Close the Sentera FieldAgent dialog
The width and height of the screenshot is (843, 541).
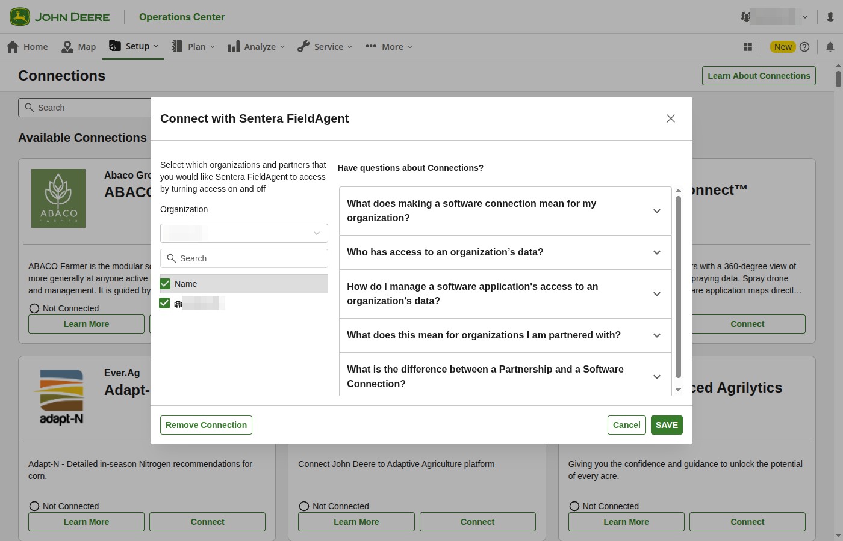point(671,118)
